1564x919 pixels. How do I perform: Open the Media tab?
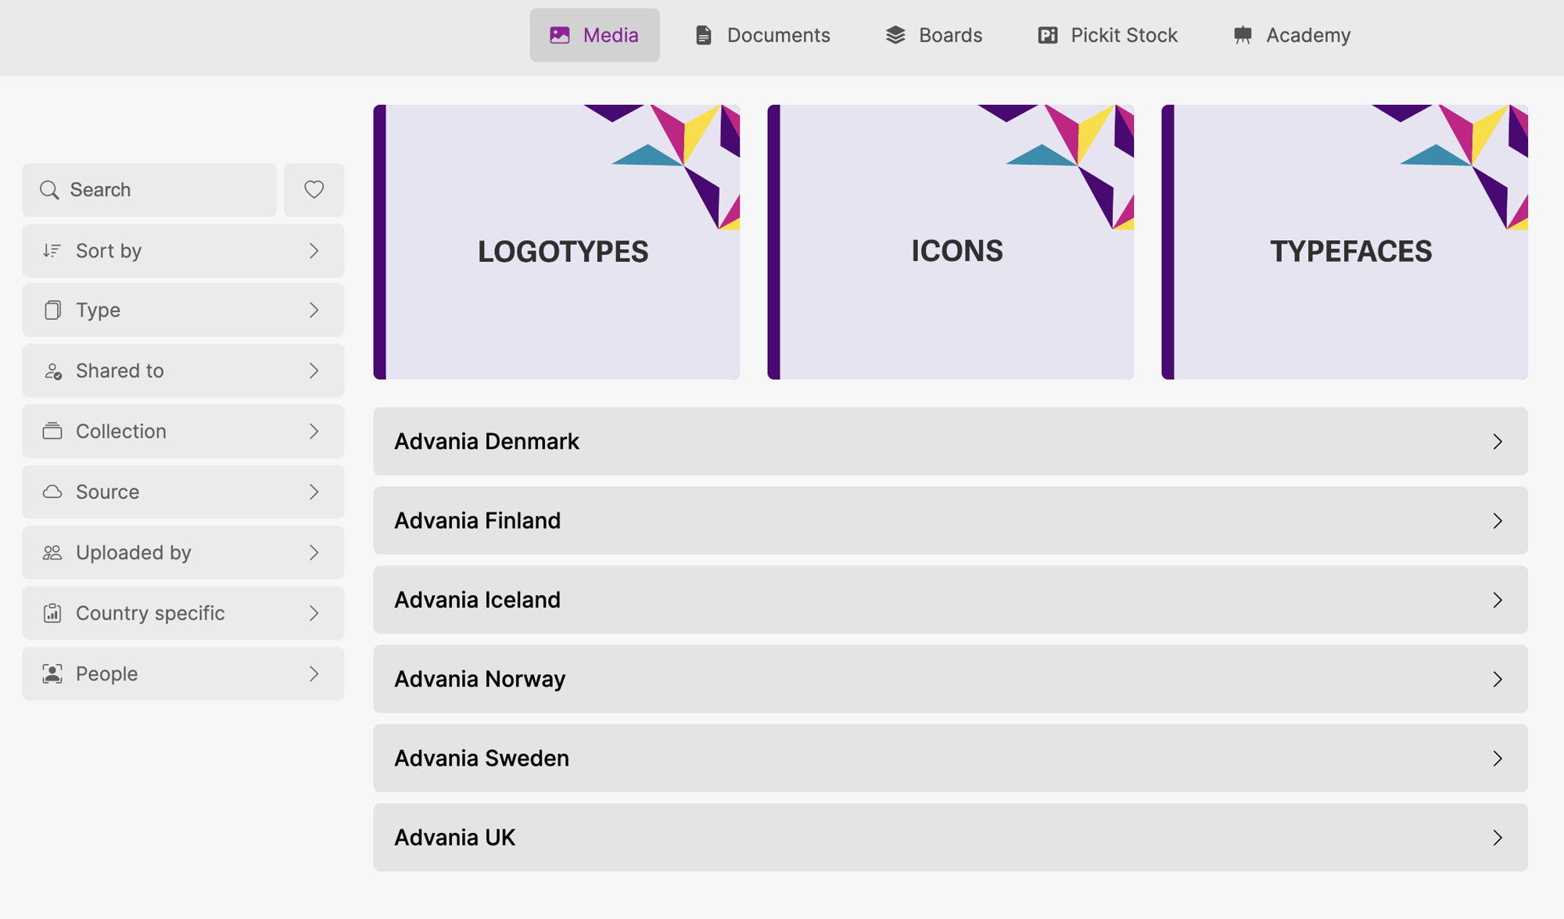tap(594, 35)
